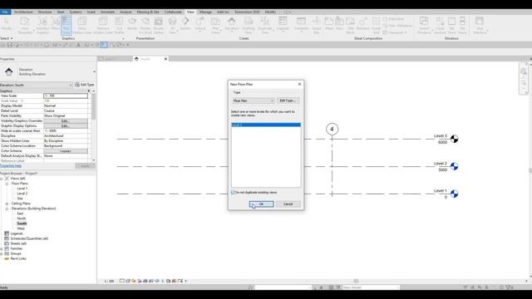Click the Schedules ribbon tool
The image size is (532, 299).
click(x=301, y=24)
